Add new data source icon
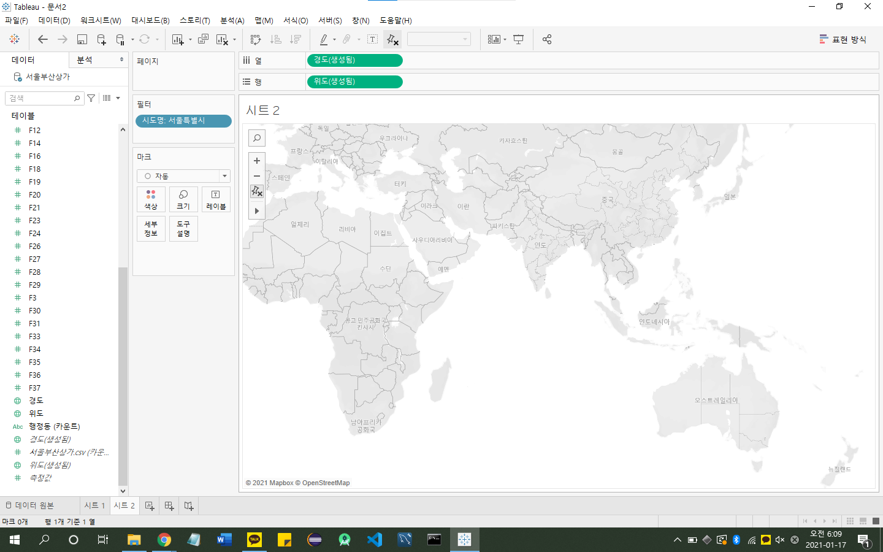The width and height of the screenshot is (883, 552). click(x=101, y=39)
